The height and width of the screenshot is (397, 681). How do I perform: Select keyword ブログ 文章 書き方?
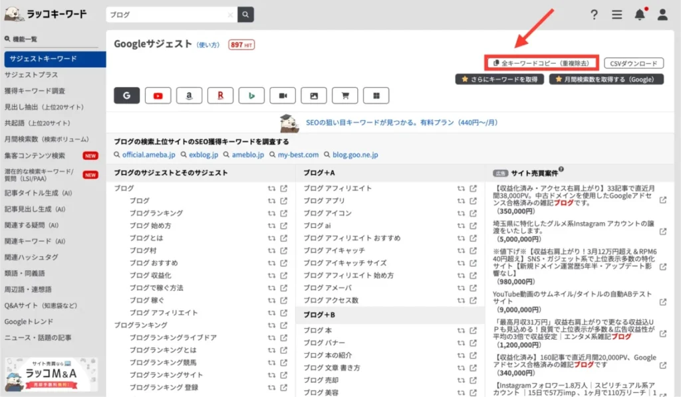(332, 368)
